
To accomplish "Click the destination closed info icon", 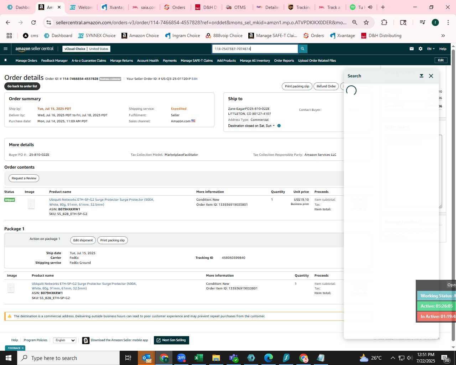I will point(279,126).
